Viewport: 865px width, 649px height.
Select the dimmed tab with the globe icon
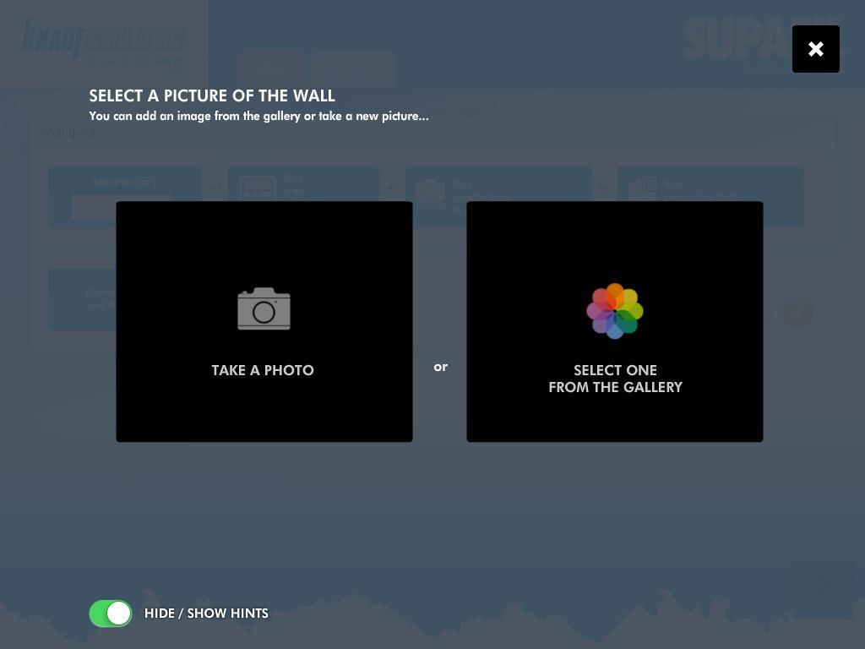coord(352,69)
